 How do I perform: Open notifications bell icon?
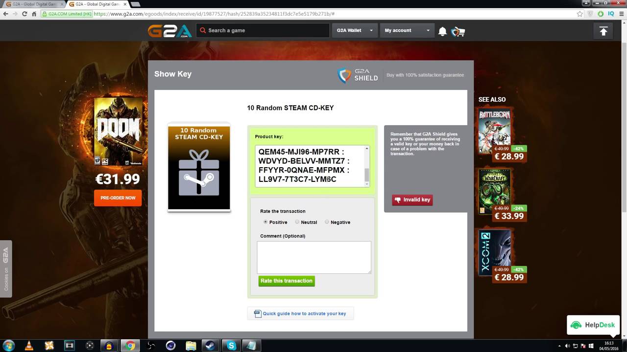pos(442,31)
